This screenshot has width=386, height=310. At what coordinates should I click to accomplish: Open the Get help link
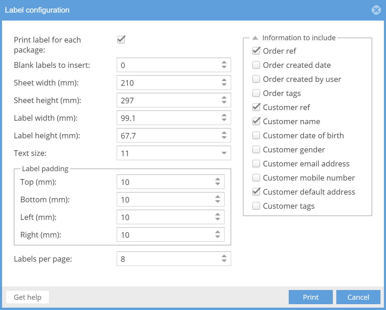tap(28, 297)
